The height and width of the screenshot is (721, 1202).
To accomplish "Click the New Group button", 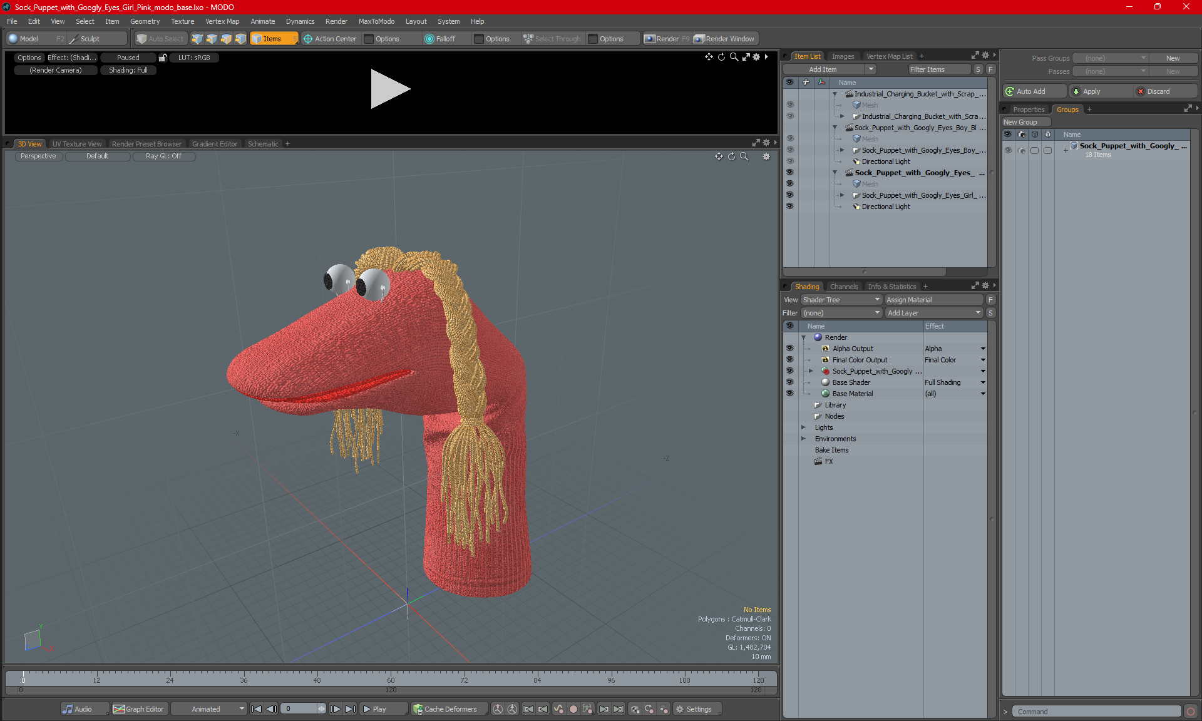I will point(1026,122).
